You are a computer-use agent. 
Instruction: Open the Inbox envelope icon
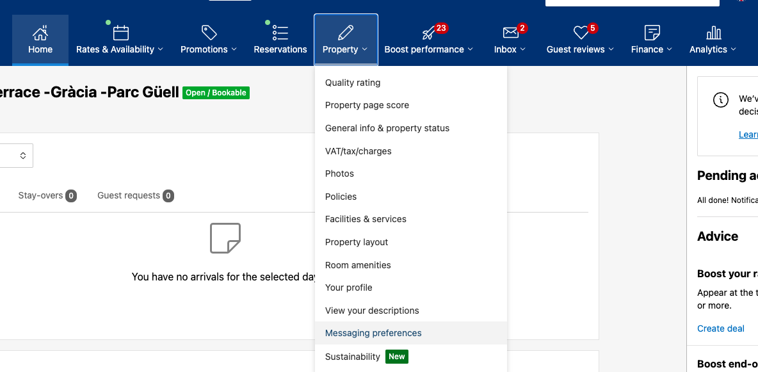[x=510, y=31]
